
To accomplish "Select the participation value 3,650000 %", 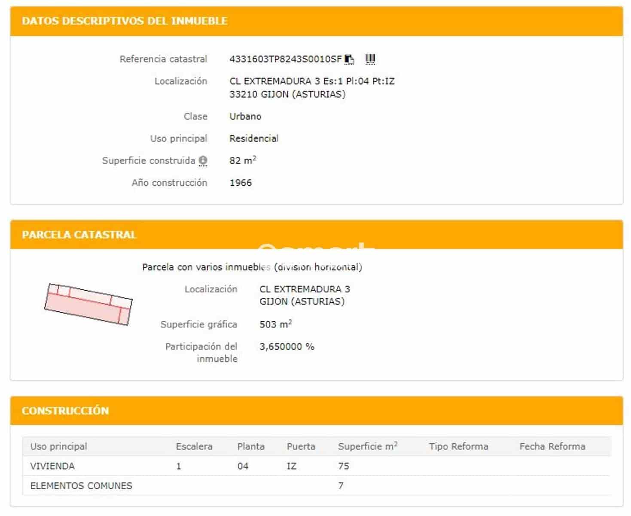I will [287, 347].
